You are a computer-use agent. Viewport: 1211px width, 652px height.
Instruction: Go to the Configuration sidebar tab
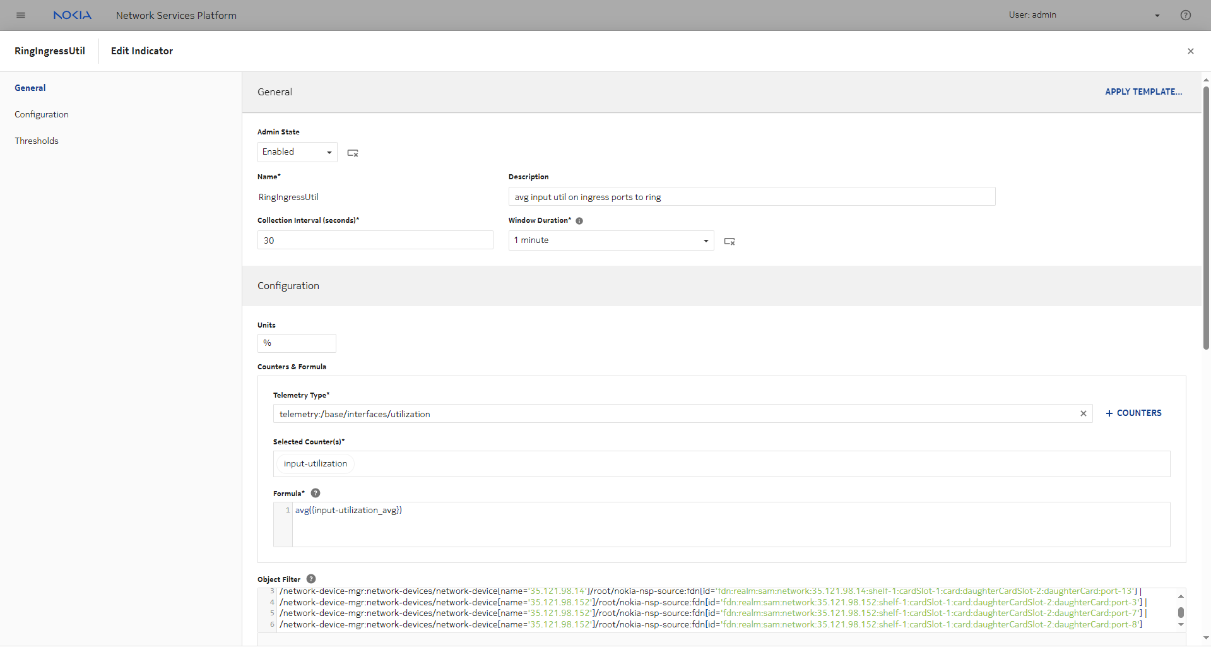[42, 114]
